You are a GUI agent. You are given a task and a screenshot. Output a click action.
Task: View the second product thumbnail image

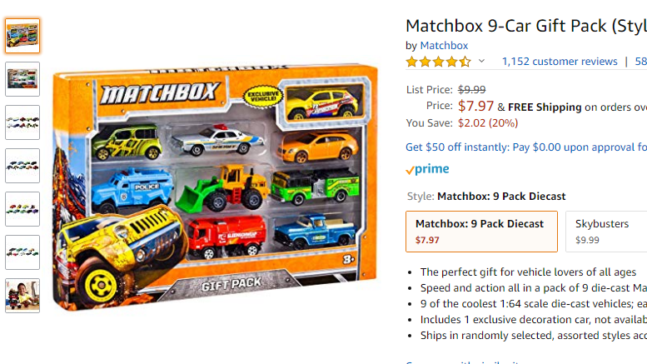(22, 79)
